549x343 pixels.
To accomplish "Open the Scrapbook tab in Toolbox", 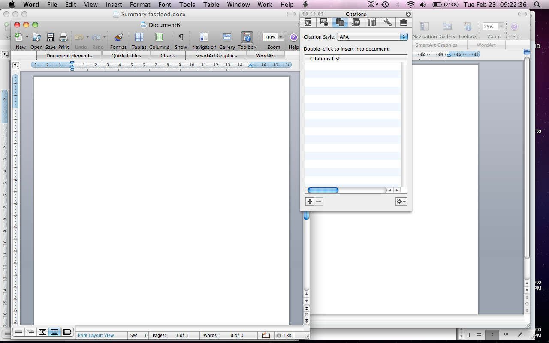I will [x=356, y=22].
